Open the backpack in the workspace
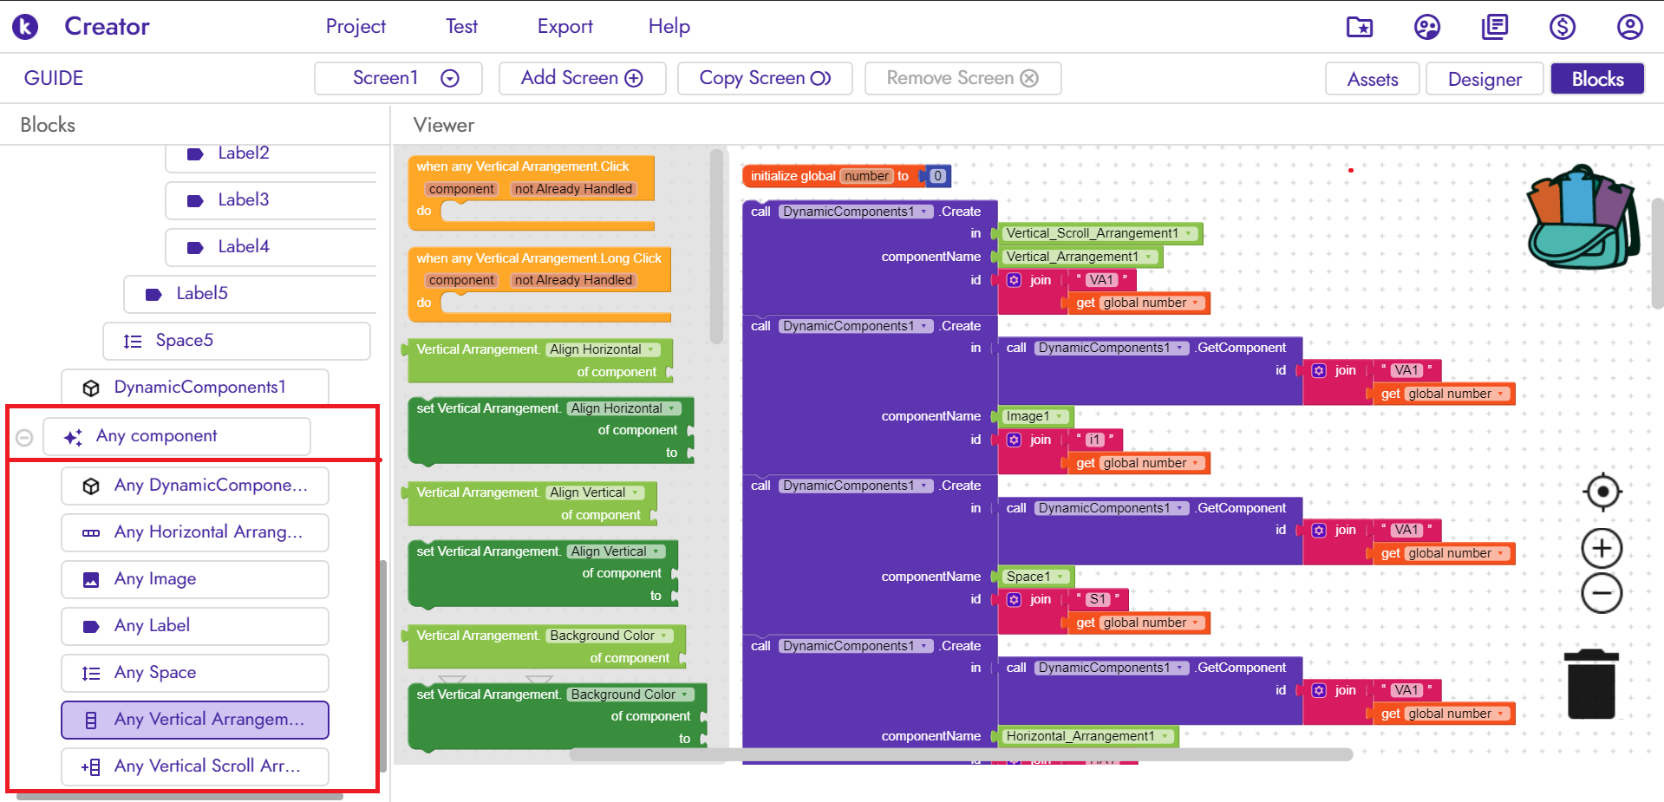Viewport: 1664px width, 802px height. click(1581, 218)
